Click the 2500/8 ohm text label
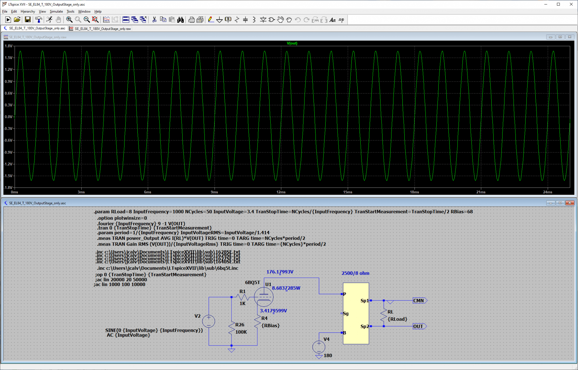 [355, 273]
